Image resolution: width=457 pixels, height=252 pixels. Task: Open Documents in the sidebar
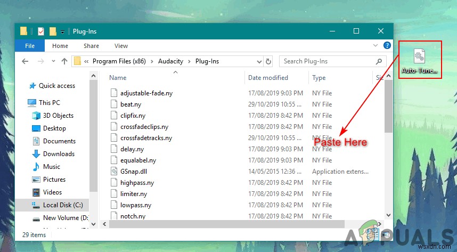[x=54, y=141]
